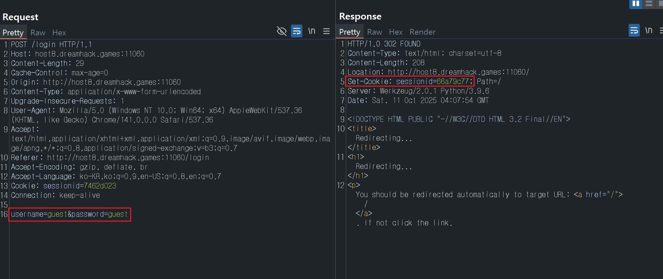Toggle word wrap in the Request panel
The height and width of the screenshot is (279, 663).
point(296,31)
